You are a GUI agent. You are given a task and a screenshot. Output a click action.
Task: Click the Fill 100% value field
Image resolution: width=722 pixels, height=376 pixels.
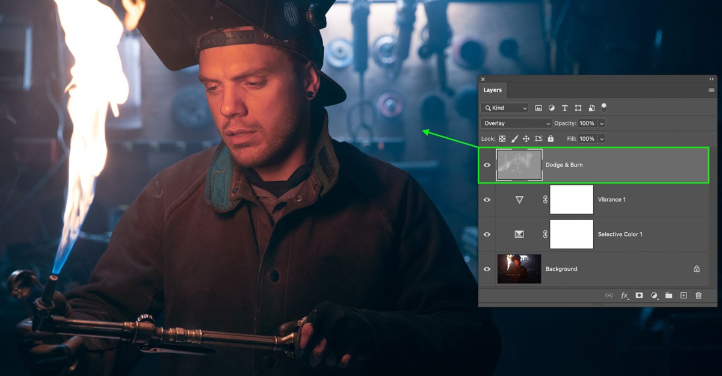pos(587,139)
